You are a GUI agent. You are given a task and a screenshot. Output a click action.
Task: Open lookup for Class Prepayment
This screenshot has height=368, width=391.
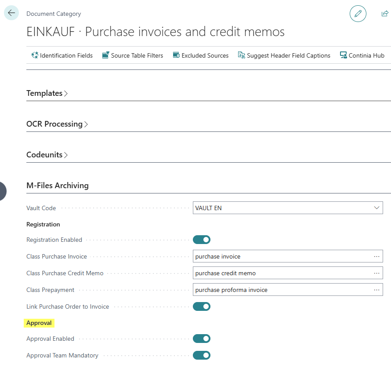(x=377, y=290)
